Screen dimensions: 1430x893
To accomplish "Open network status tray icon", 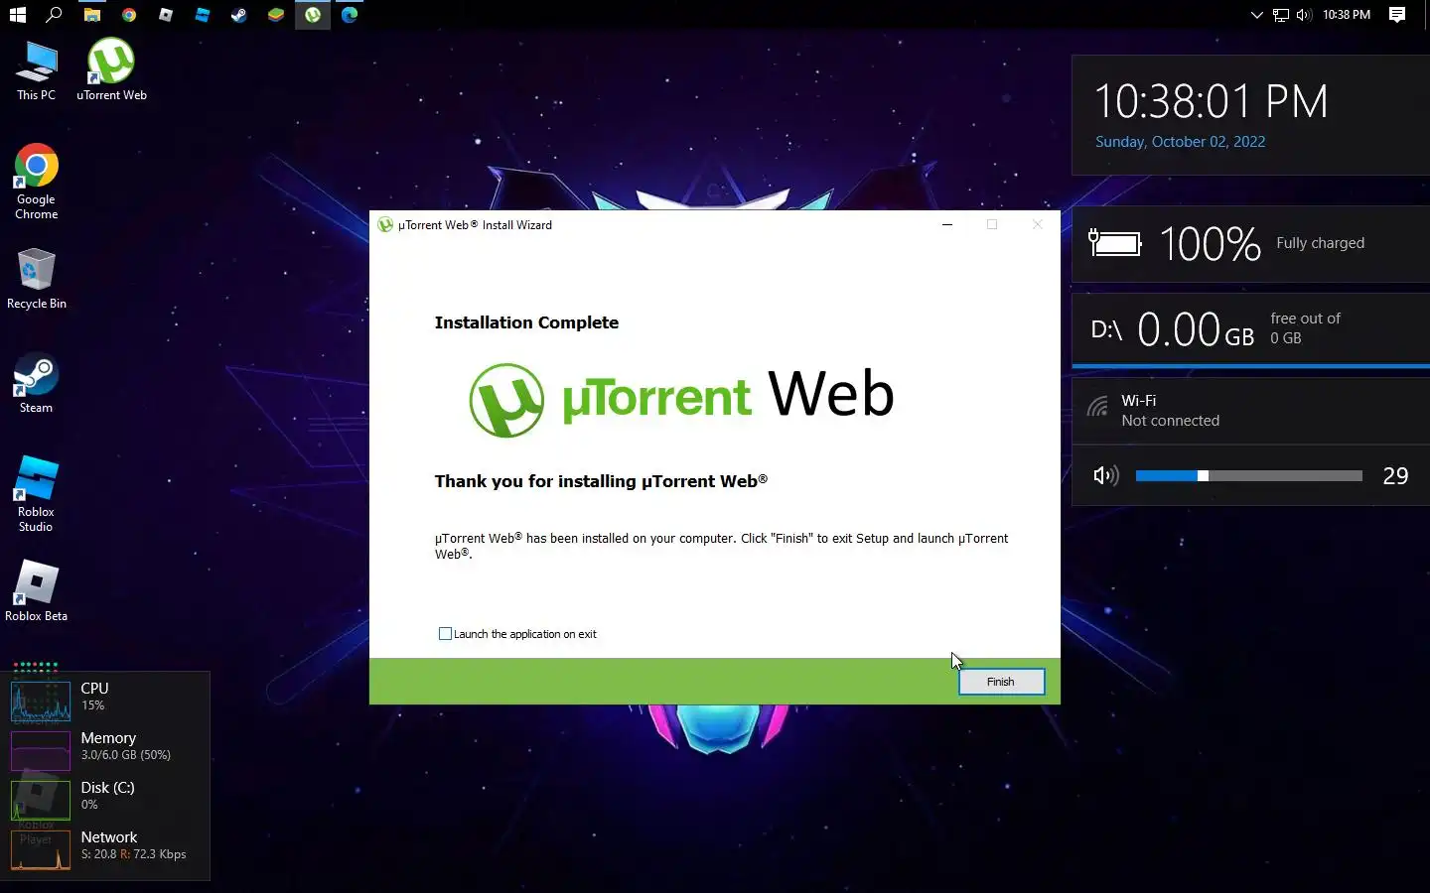I will click(x=1280, y=15).
